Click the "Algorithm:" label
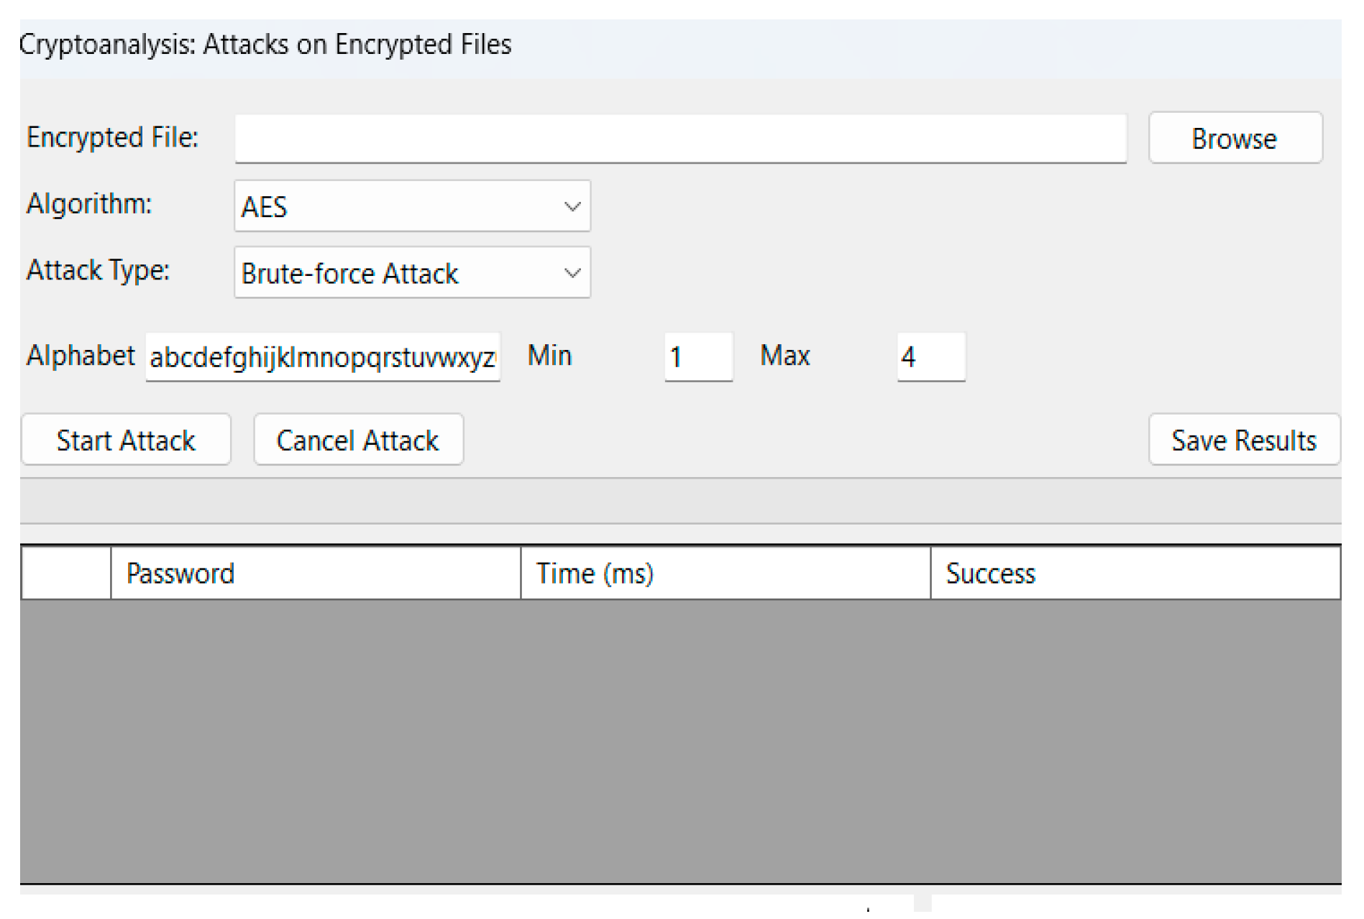This screenshot has width=1364, height=919. (x=89, y=204)
